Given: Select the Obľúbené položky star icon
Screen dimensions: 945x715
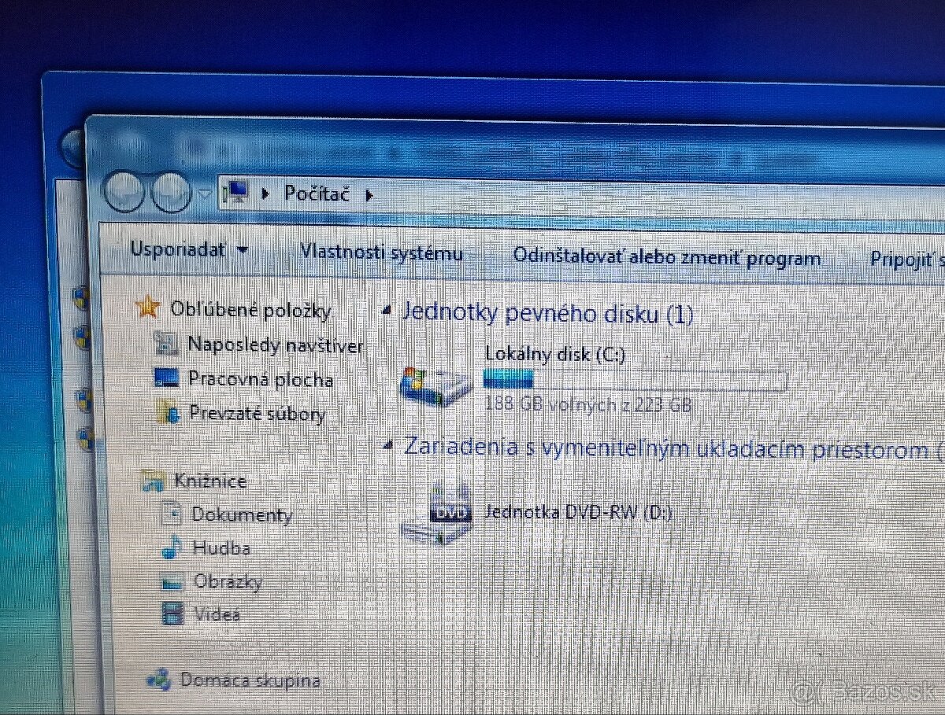Looking at the screenshot, I should tap(148, 308).
